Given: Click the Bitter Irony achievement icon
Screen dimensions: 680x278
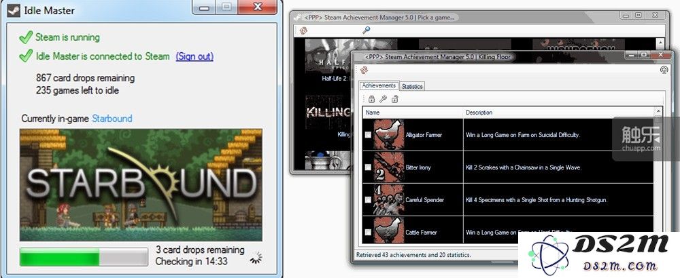Looking at the screenshot, I should [x=389, y=167].
